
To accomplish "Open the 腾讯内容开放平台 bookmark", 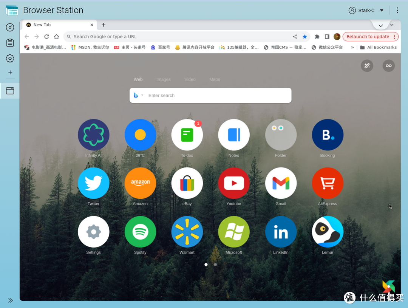I will click(195, 47).
